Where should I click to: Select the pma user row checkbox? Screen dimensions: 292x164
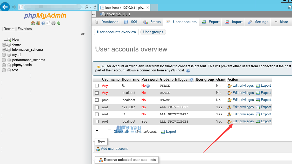point(97,100)
